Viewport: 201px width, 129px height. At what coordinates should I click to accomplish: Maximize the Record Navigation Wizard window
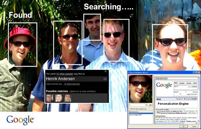coord(196,73)
